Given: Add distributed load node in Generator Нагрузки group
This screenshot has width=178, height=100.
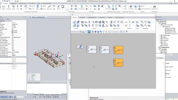Looking at the screenshot, I should coord(126,22).
